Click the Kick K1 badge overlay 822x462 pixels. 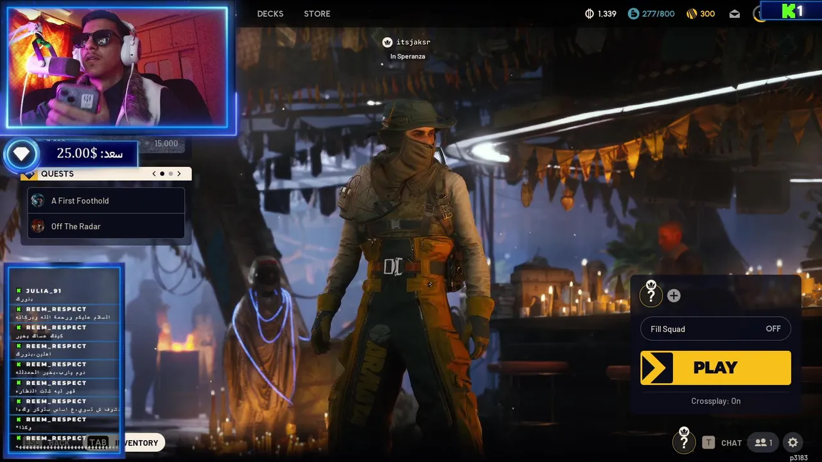click(x=790, y=10)
